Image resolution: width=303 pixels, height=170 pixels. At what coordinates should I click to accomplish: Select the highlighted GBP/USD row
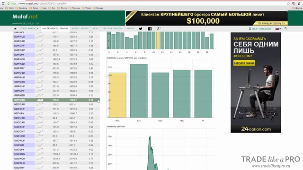click(x=56, y=100)
